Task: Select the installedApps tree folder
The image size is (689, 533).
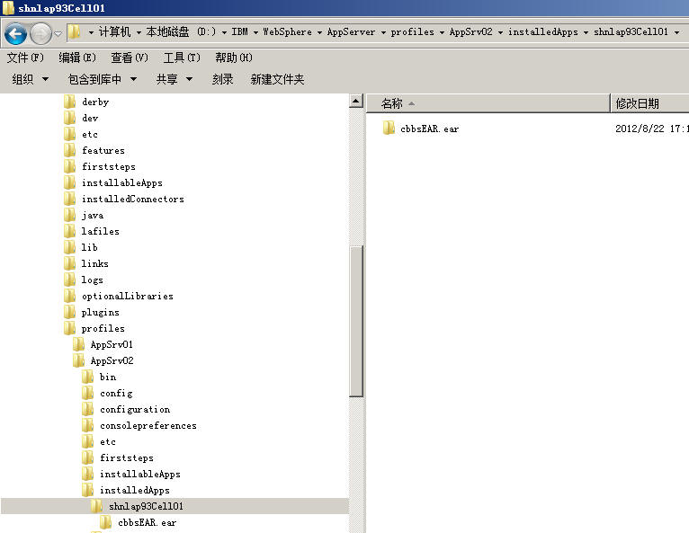Action: point(134,491)
